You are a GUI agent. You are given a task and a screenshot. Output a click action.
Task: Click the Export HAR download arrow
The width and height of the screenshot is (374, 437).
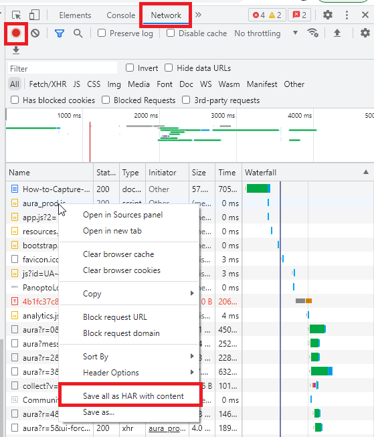pyautogui.click(x=16, y=50)
